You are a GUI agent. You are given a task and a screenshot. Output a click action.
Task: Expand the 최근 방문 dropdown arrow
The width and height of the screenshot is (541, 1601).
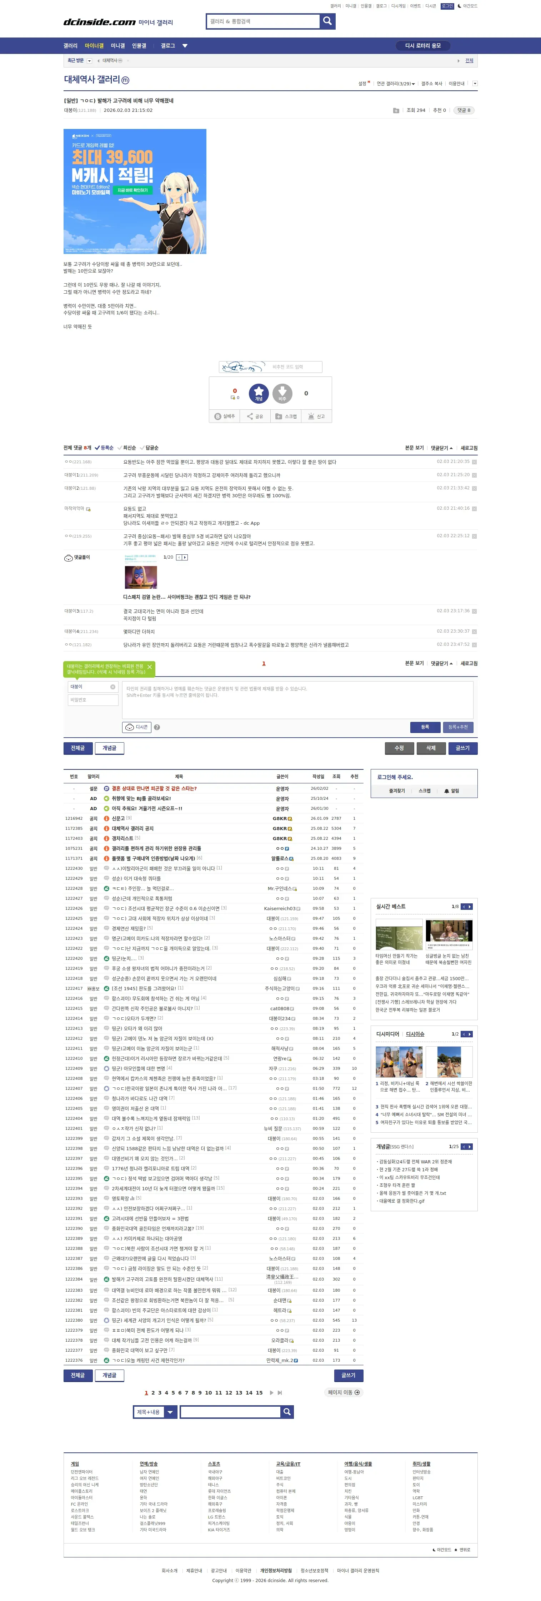click(x=89, y=61)
